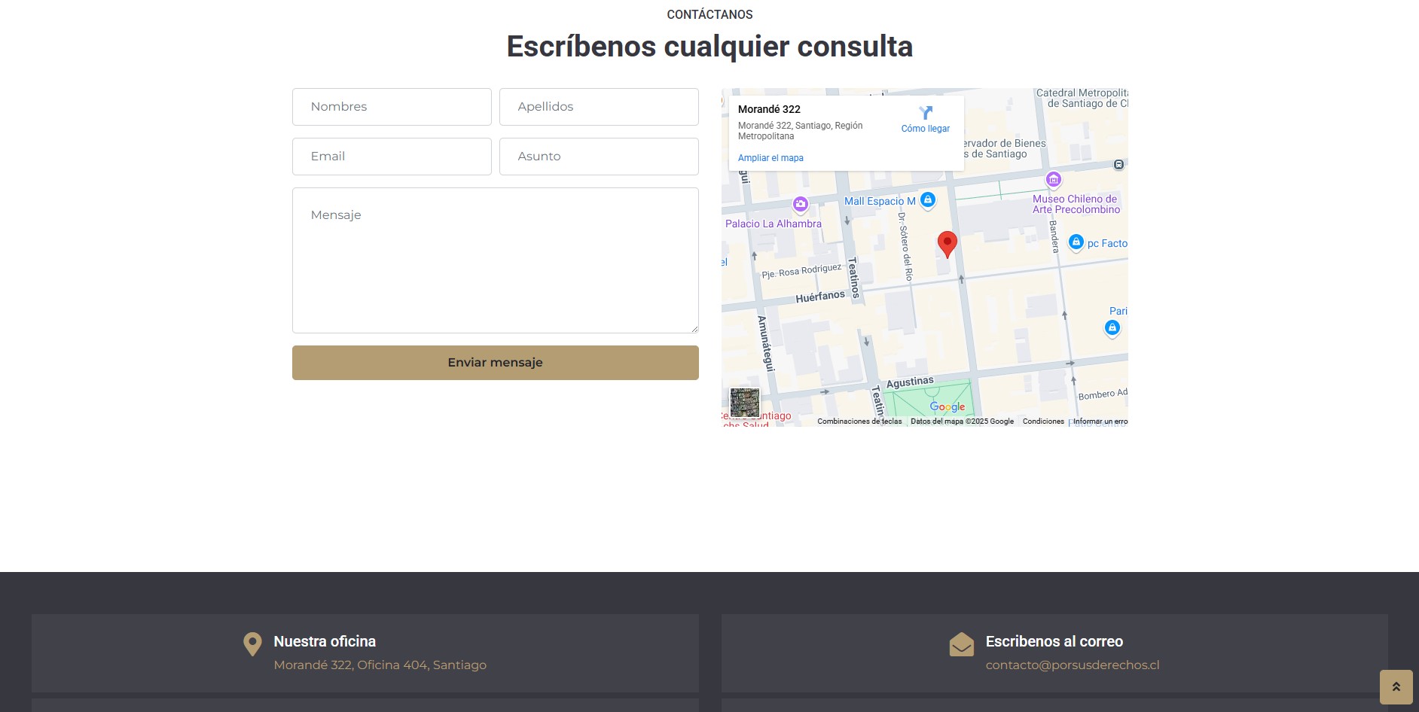Click the Email input field
The height and width of the screenshot is (712, 1419).
click(391, 157)
